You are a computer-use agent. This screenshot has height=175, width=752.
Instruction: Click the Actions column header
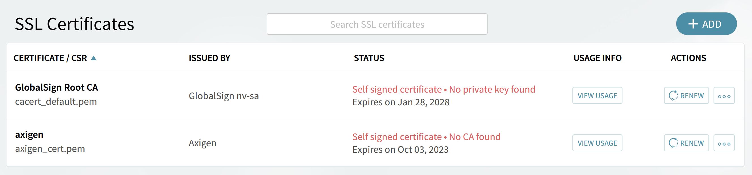(x=688, y=58)
